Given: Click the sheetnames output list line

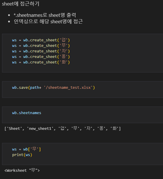Looking at the screenshot, I should click(62, 129).
